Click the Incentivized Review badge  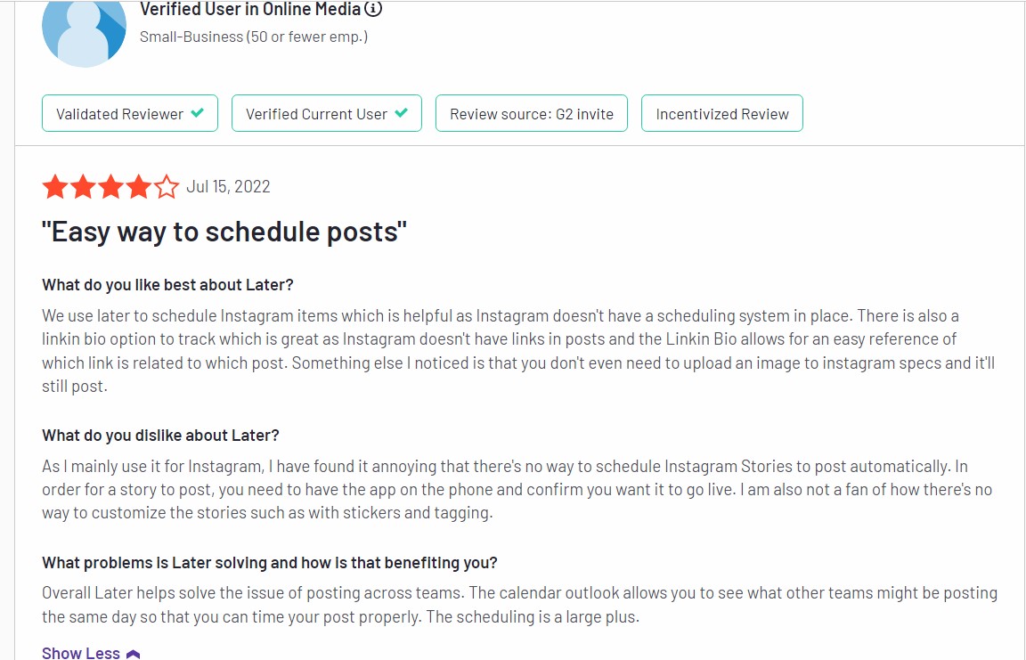pyautogui.click(x=721, y=113)
